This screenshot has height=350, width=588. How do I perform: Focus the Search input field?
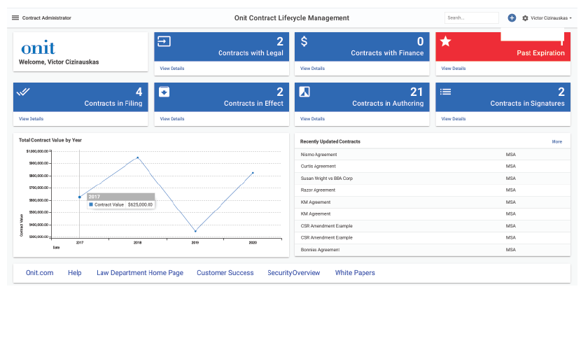[x=471, y=17]
